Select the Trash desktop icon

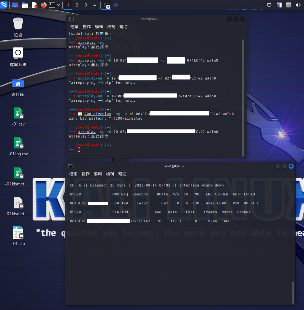(18, 27)
